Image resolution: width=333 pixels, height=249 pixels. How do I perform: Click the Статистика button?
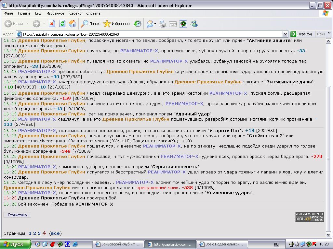pos(18,215)
